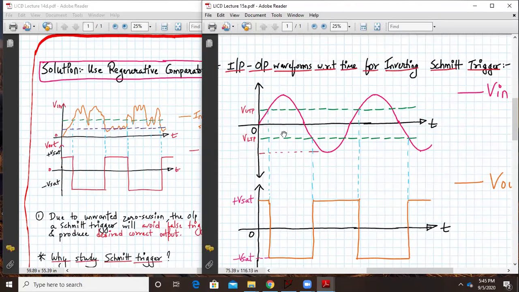Click zoom percentage field in Lecture 15a
Image resolution: width=519 pixels, height=292 pixels.
339,26
